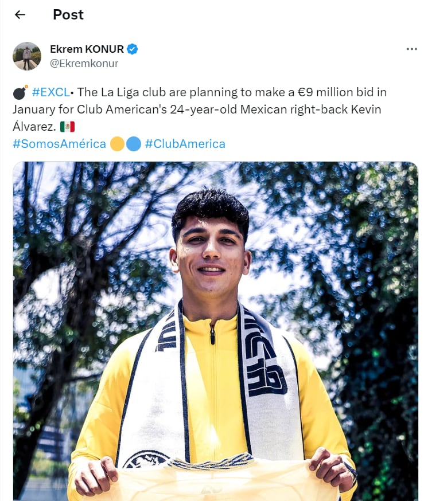Click the blue circle emoji
The image size is (428, 501).
[x=134, y=144]
